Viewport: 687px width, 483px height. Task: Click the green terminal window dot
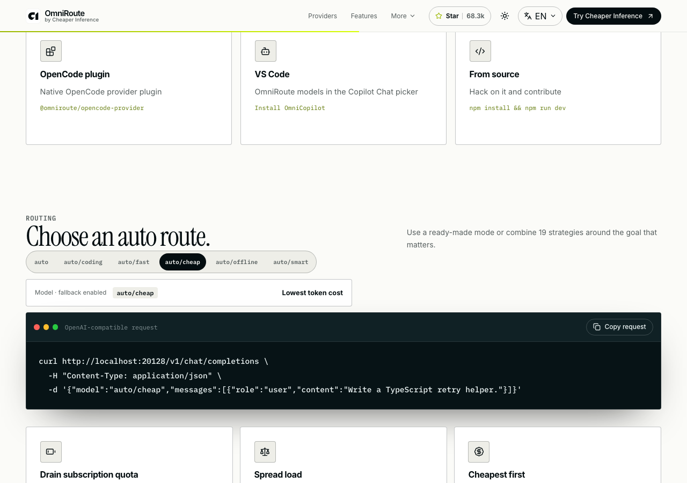pyautogui.click(x=55, y=327)
